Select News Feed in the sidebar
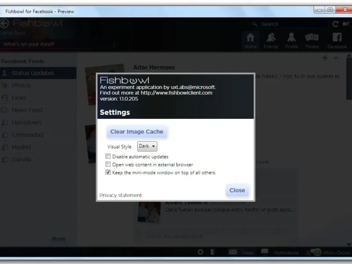The height and width of the screenshot is (264, 352). [38, 110]
